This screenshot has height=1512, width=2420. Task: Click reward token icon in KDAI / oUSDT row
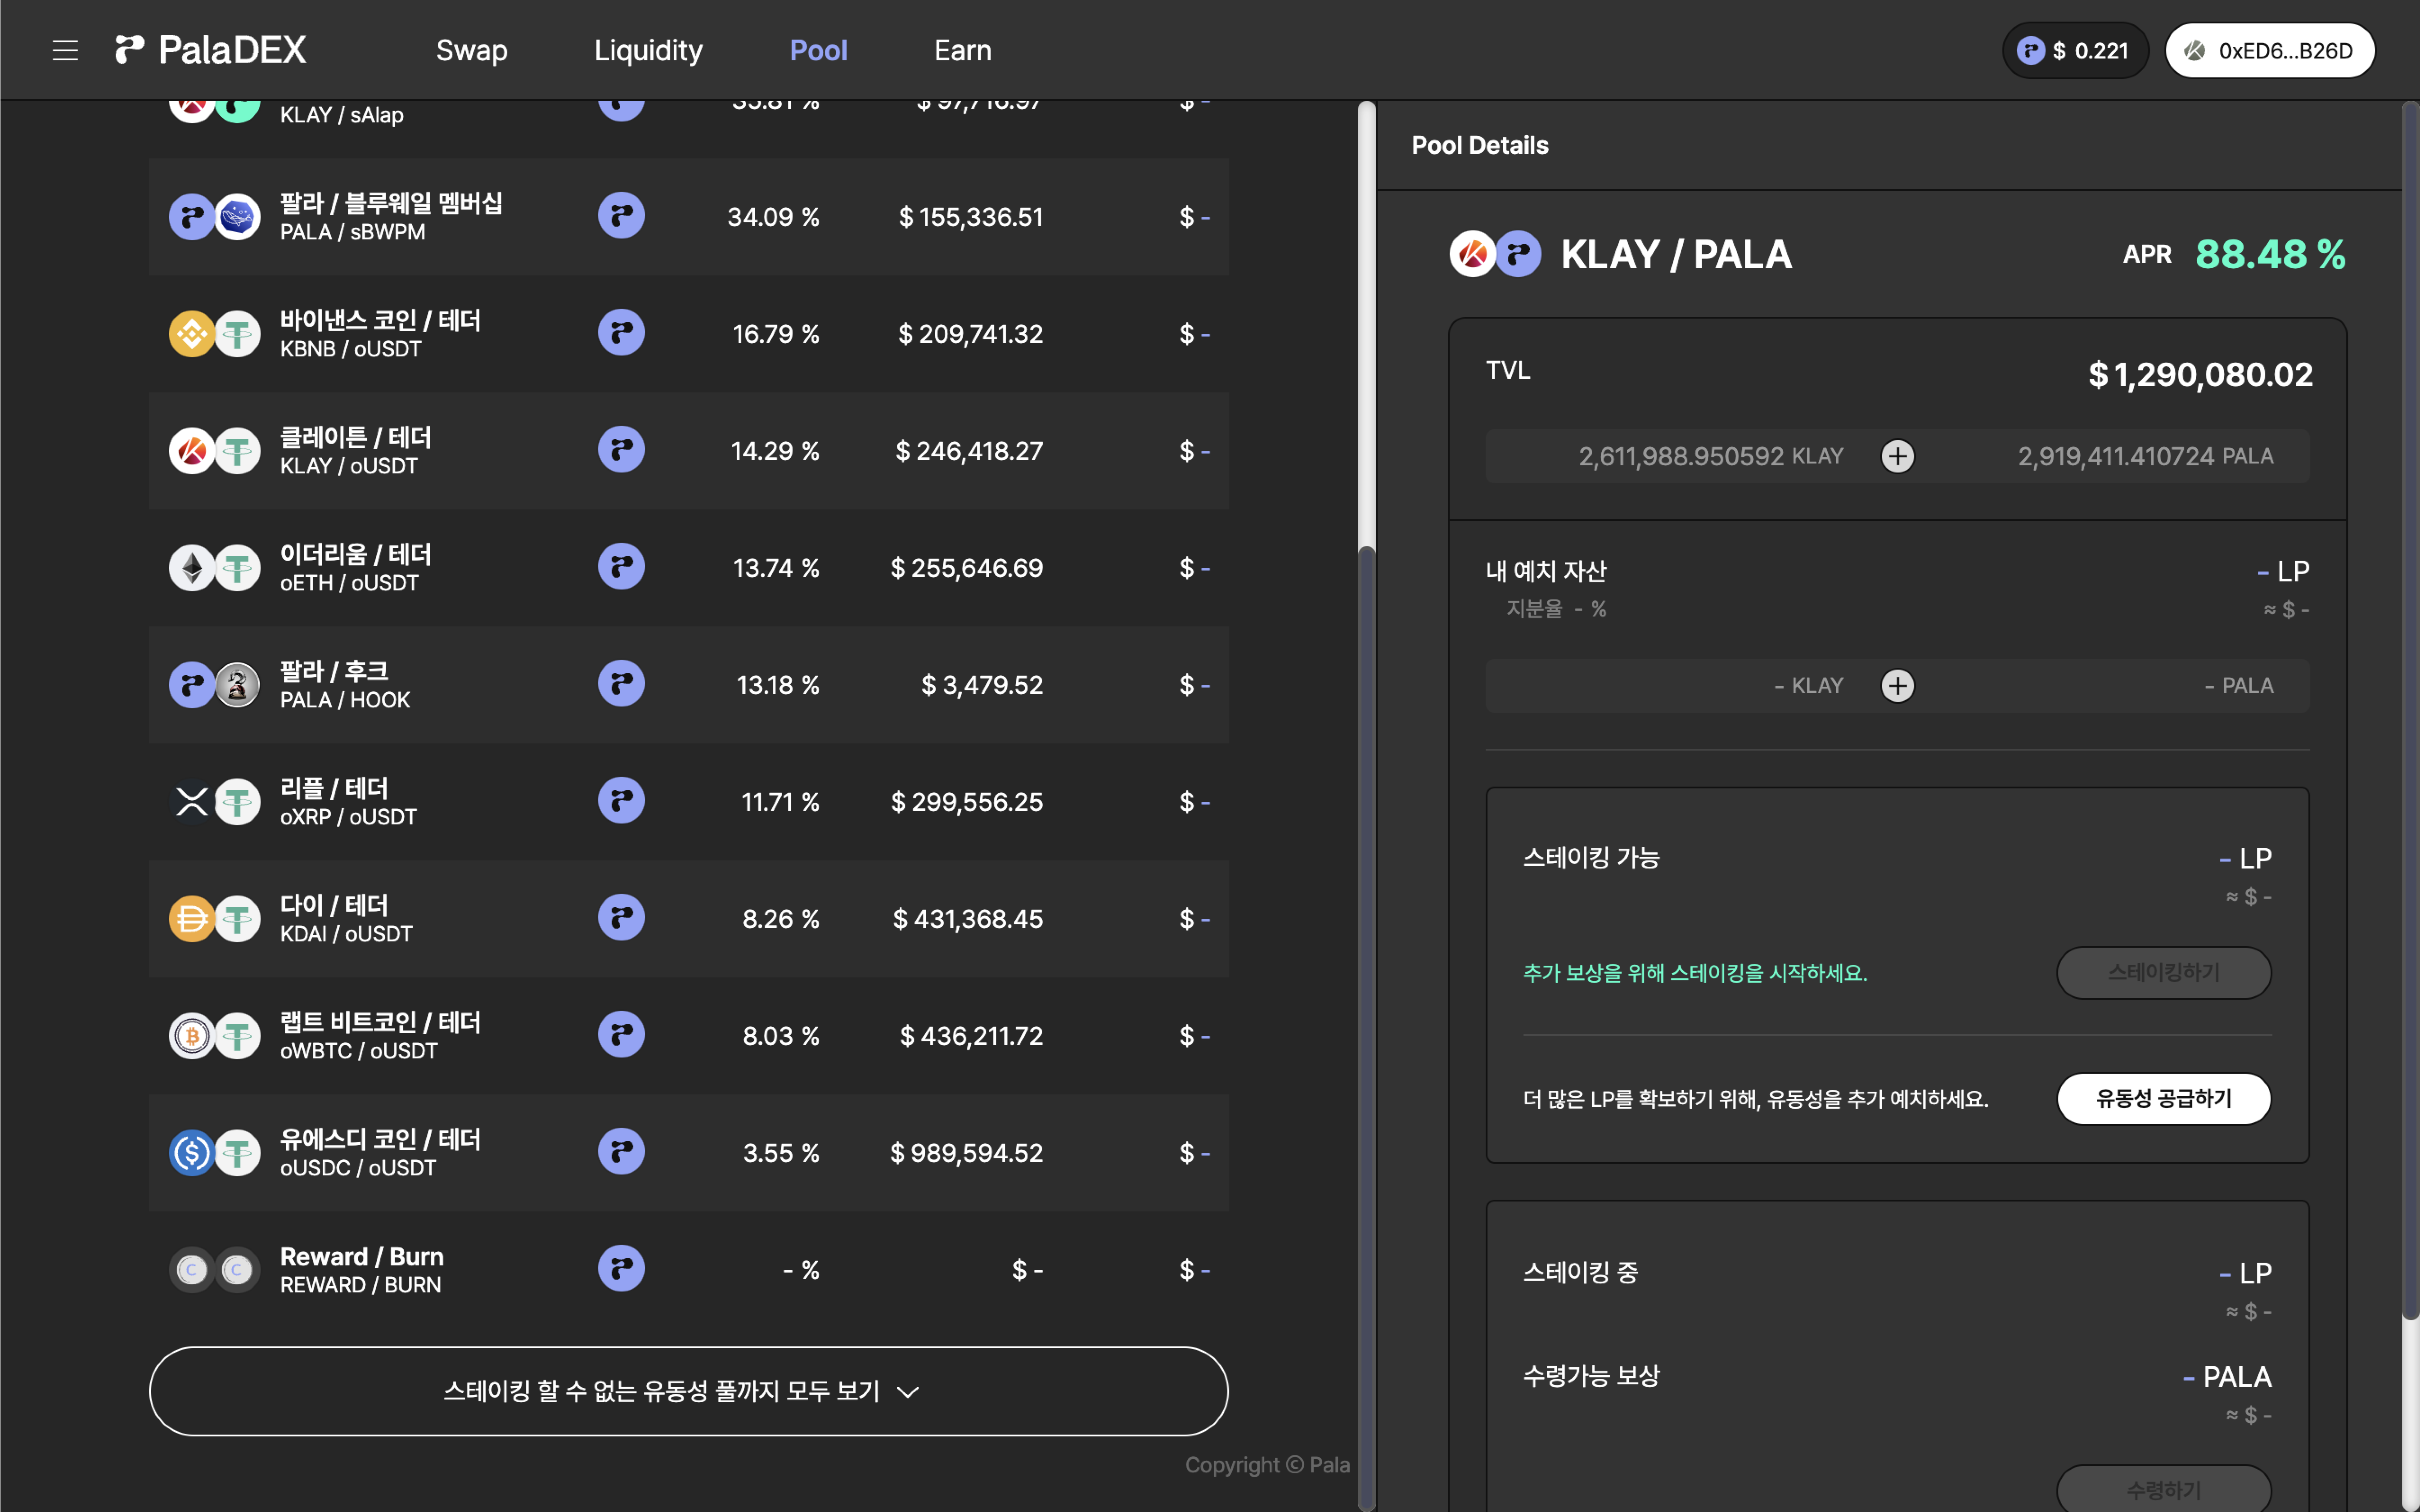(621, 918)
